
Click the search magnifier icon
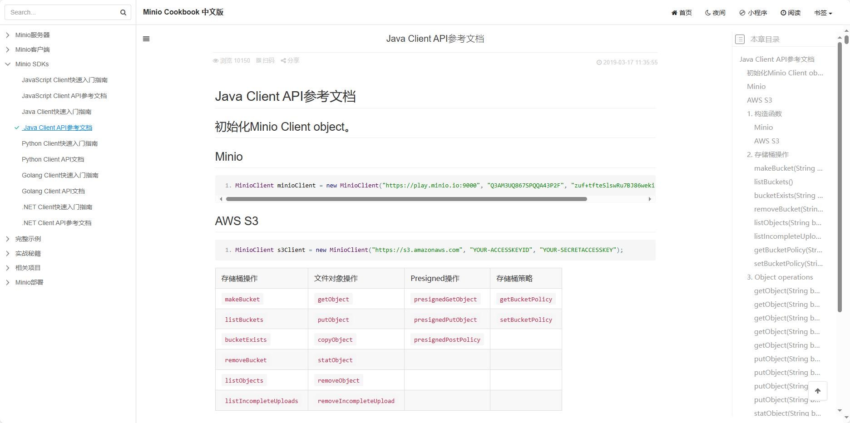(x=123, y=13)
